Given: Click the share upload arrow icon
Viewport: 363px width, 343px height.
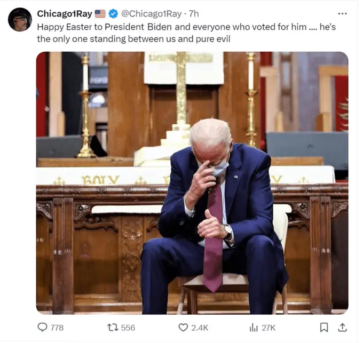Looking at the screenshot, I should coord(342,328).
